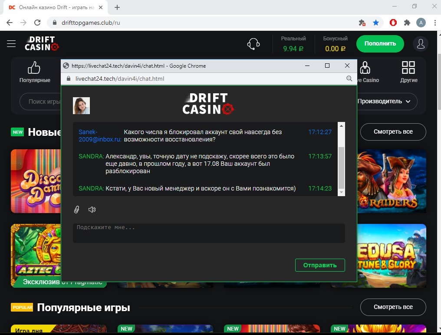441x335 pixels.
Task: Open the extensions puzzle-piece menu
Action: (407, 23)
